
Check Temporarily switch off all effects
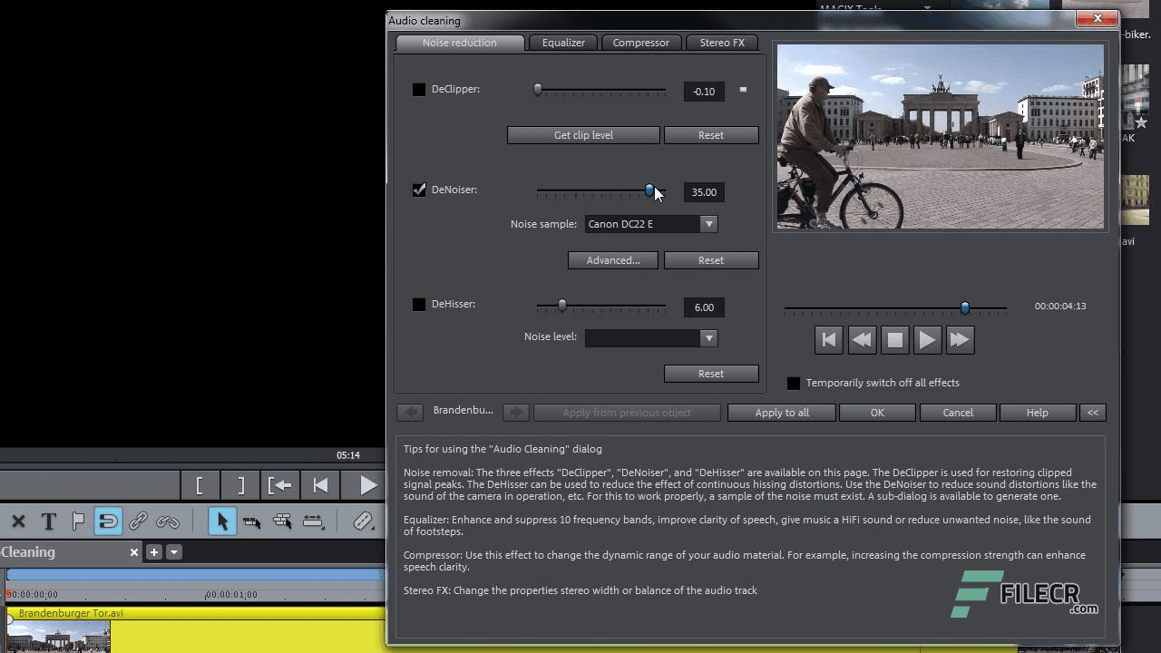point(794,383)
